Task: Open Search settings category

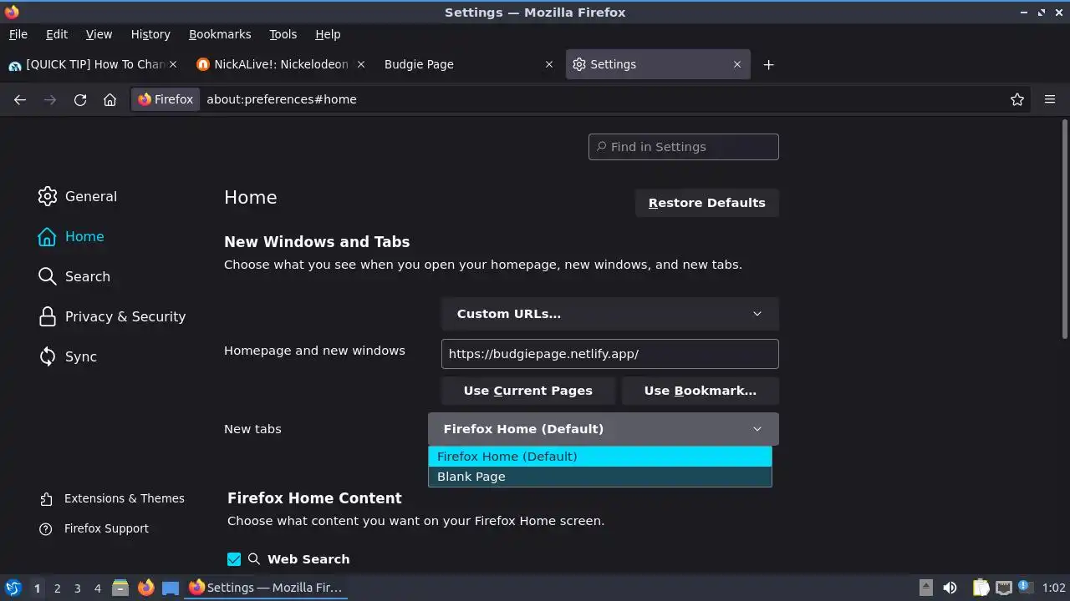Action: (74, 276)
